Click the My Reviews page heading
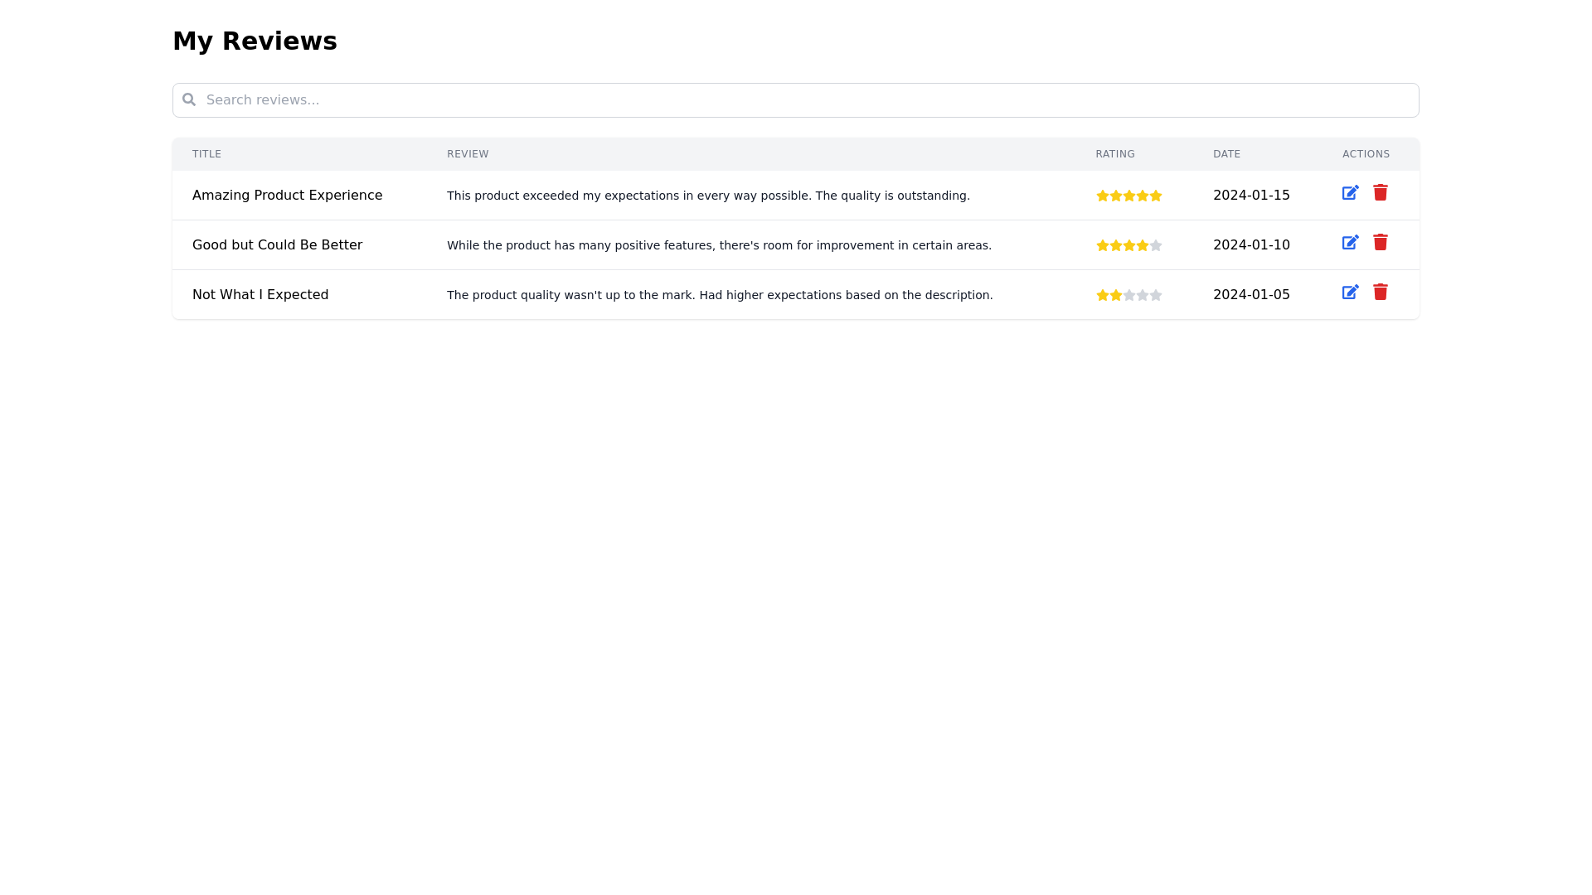1592x895 pixels. (255, 41)
